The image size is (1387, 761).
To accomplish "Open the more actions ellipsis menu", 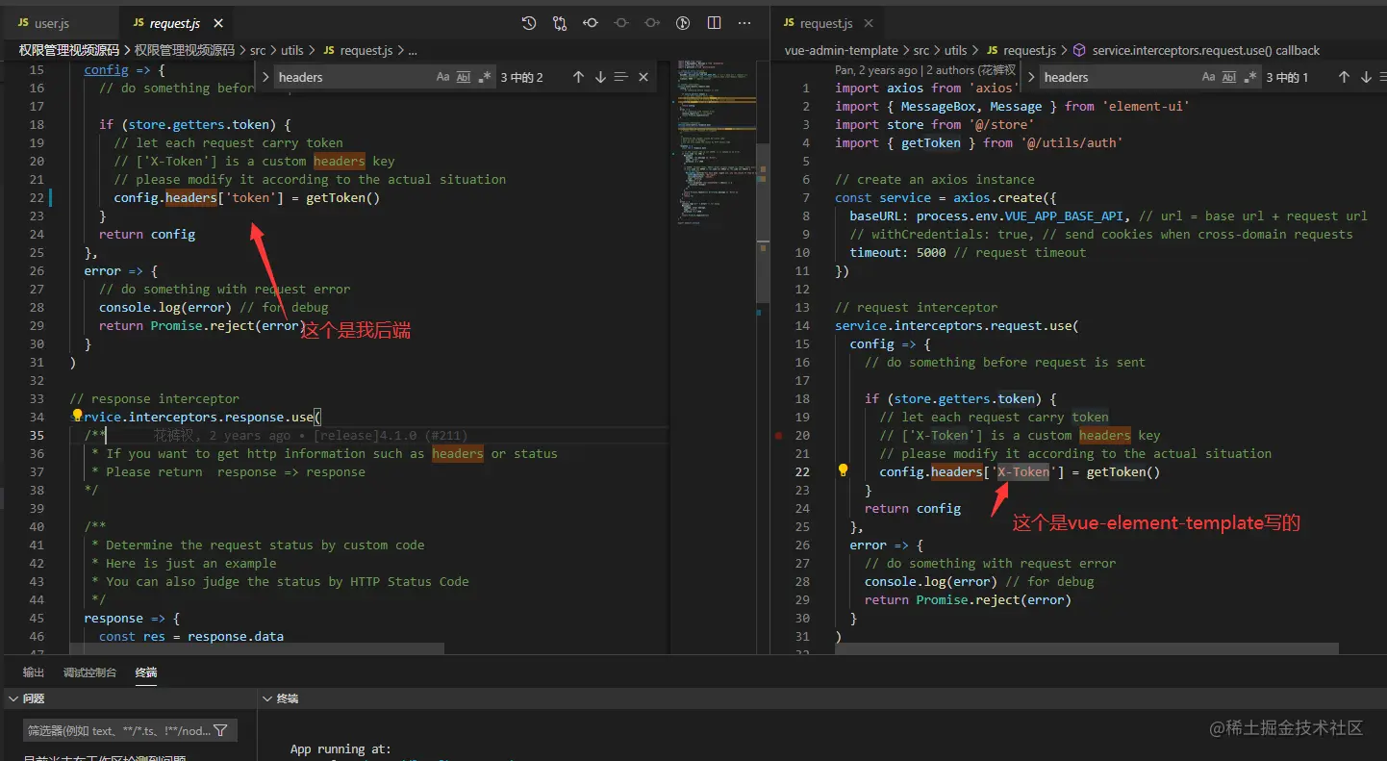I will tap(744, 23).
